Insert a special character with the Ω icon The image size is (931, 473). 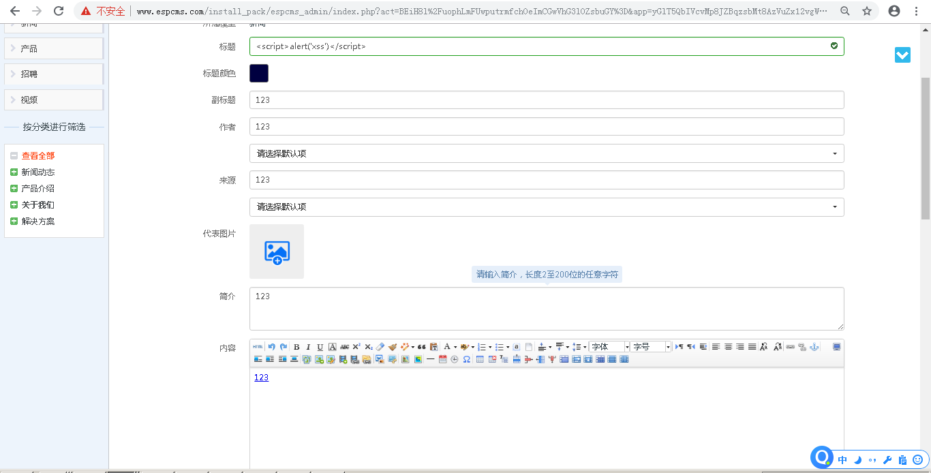[x=465, y=359]
